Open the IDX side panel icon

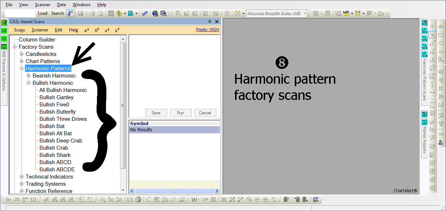4,31
